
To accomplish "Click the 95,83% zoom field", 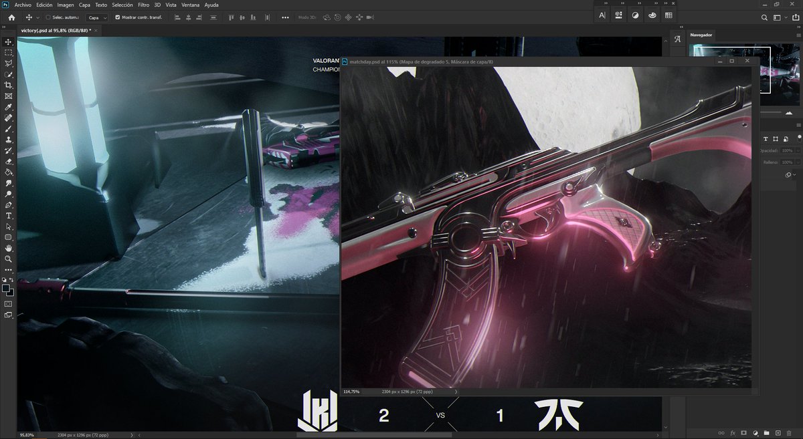I will tap(28, 434).
